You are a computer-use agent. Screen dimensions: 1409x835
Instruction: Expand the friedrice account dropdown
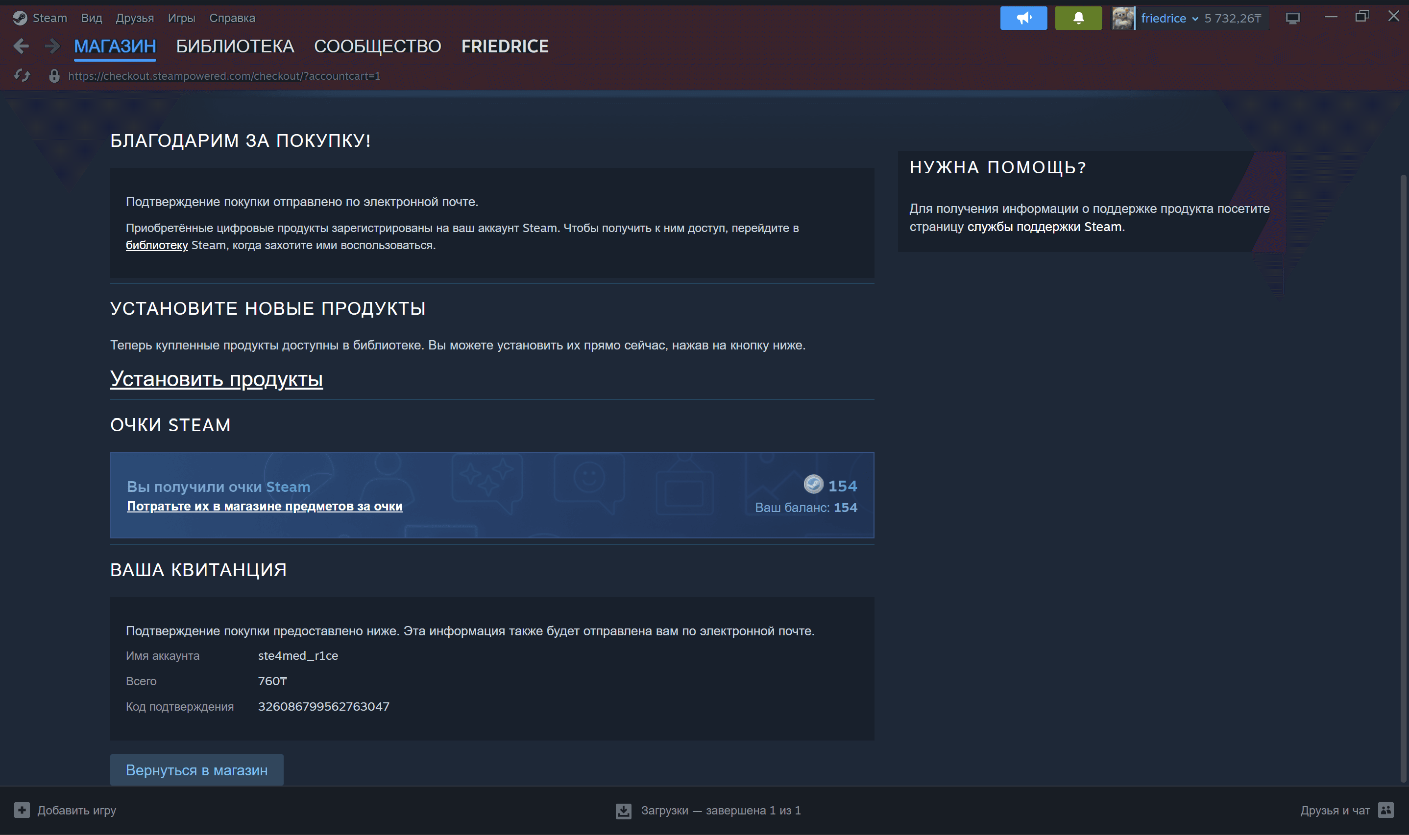1169,19
